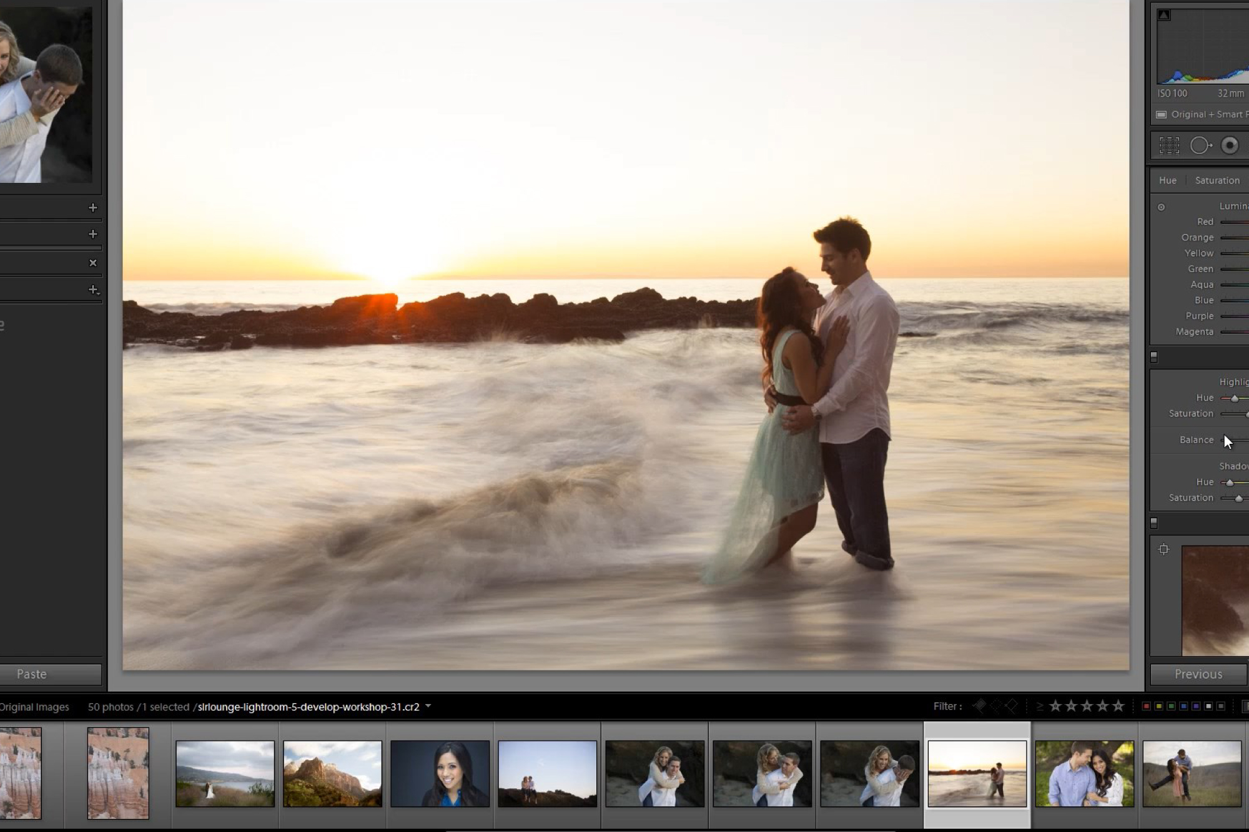Screen dimensions: 1249x832
Task: Select the piggyback couple in field thumbnail
Action: pos(1192,774)
